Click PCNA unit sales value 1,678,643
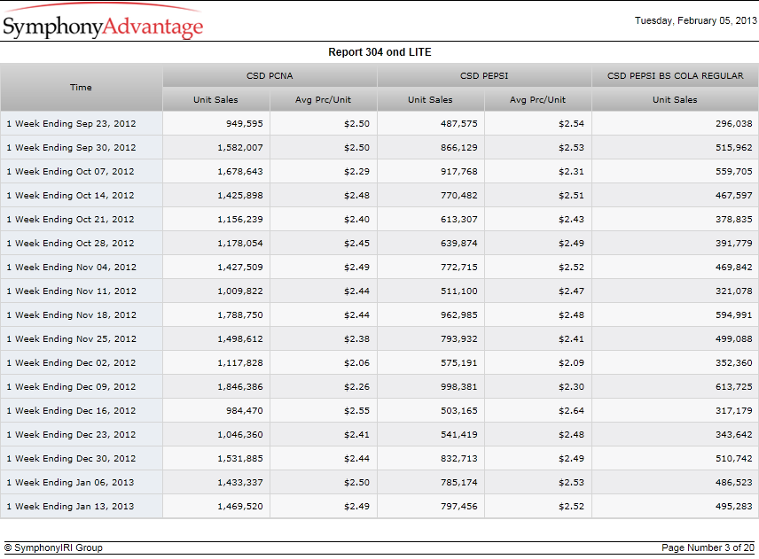The height and width of the screenshot is (559, 759). pyautogui.click(x=240, y=172)
